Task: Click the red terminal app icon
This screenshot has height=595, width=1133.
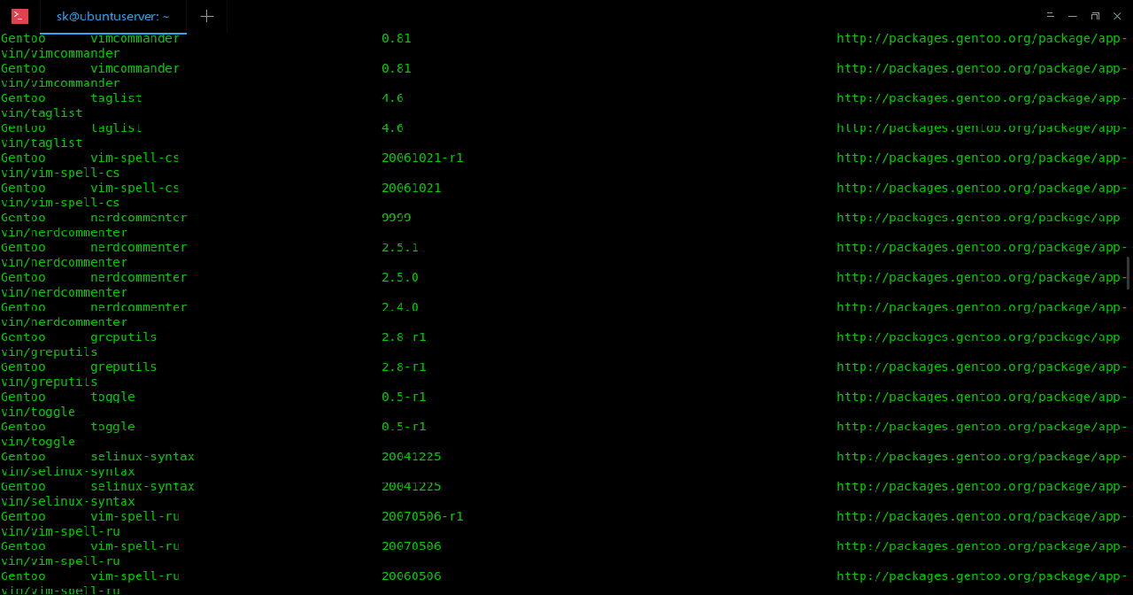Action: 19,16
